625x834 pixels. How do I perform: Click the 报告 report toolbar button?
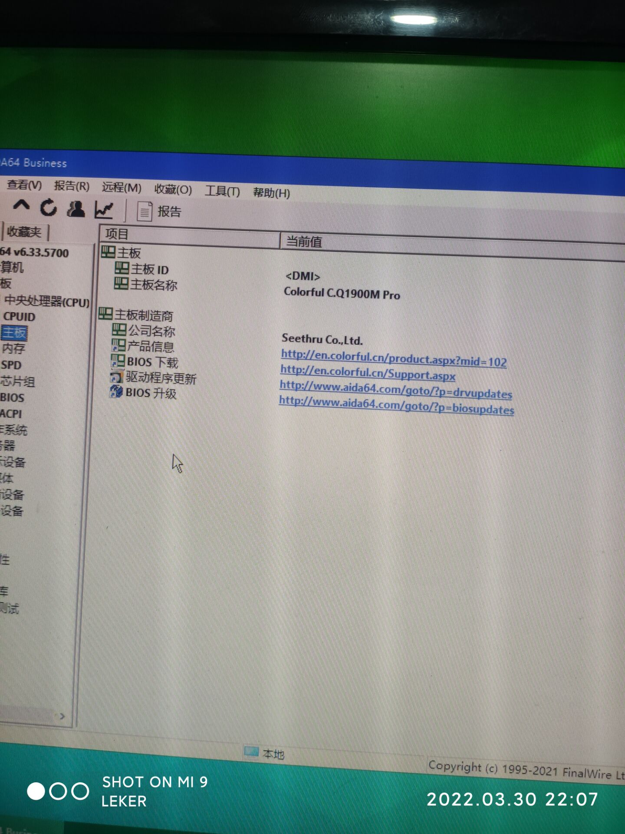pyautogui.click(x=159, y=212)
